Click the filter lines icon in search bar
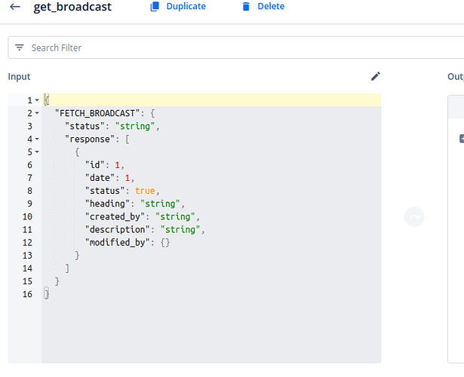The image size is (464, 377). pyautogui.click(x=20, y=48)
